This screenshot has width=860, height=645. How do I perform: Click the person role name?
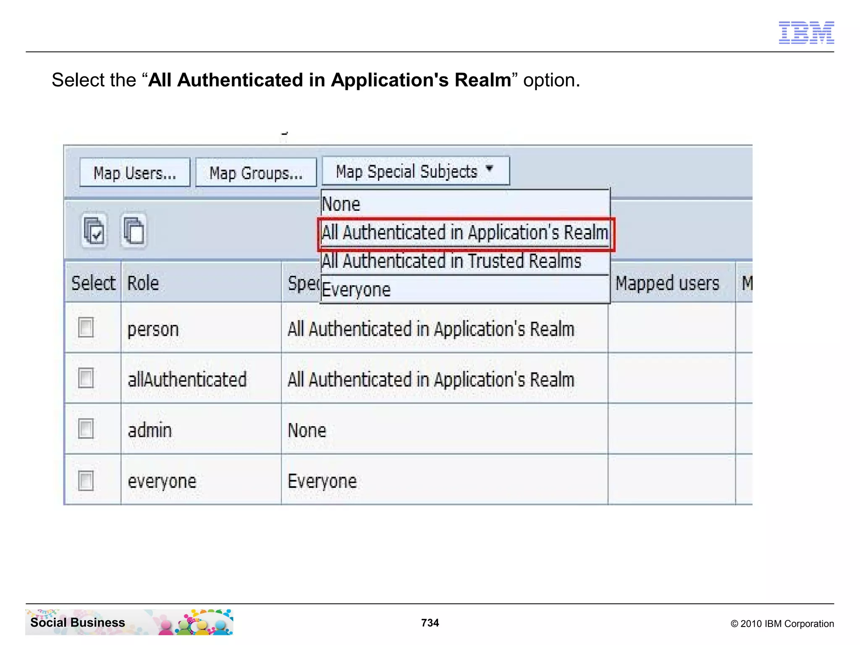tap(153, 329)
